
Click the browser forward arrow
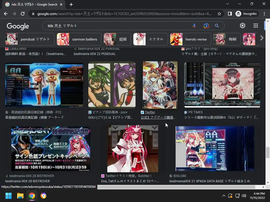14,14
